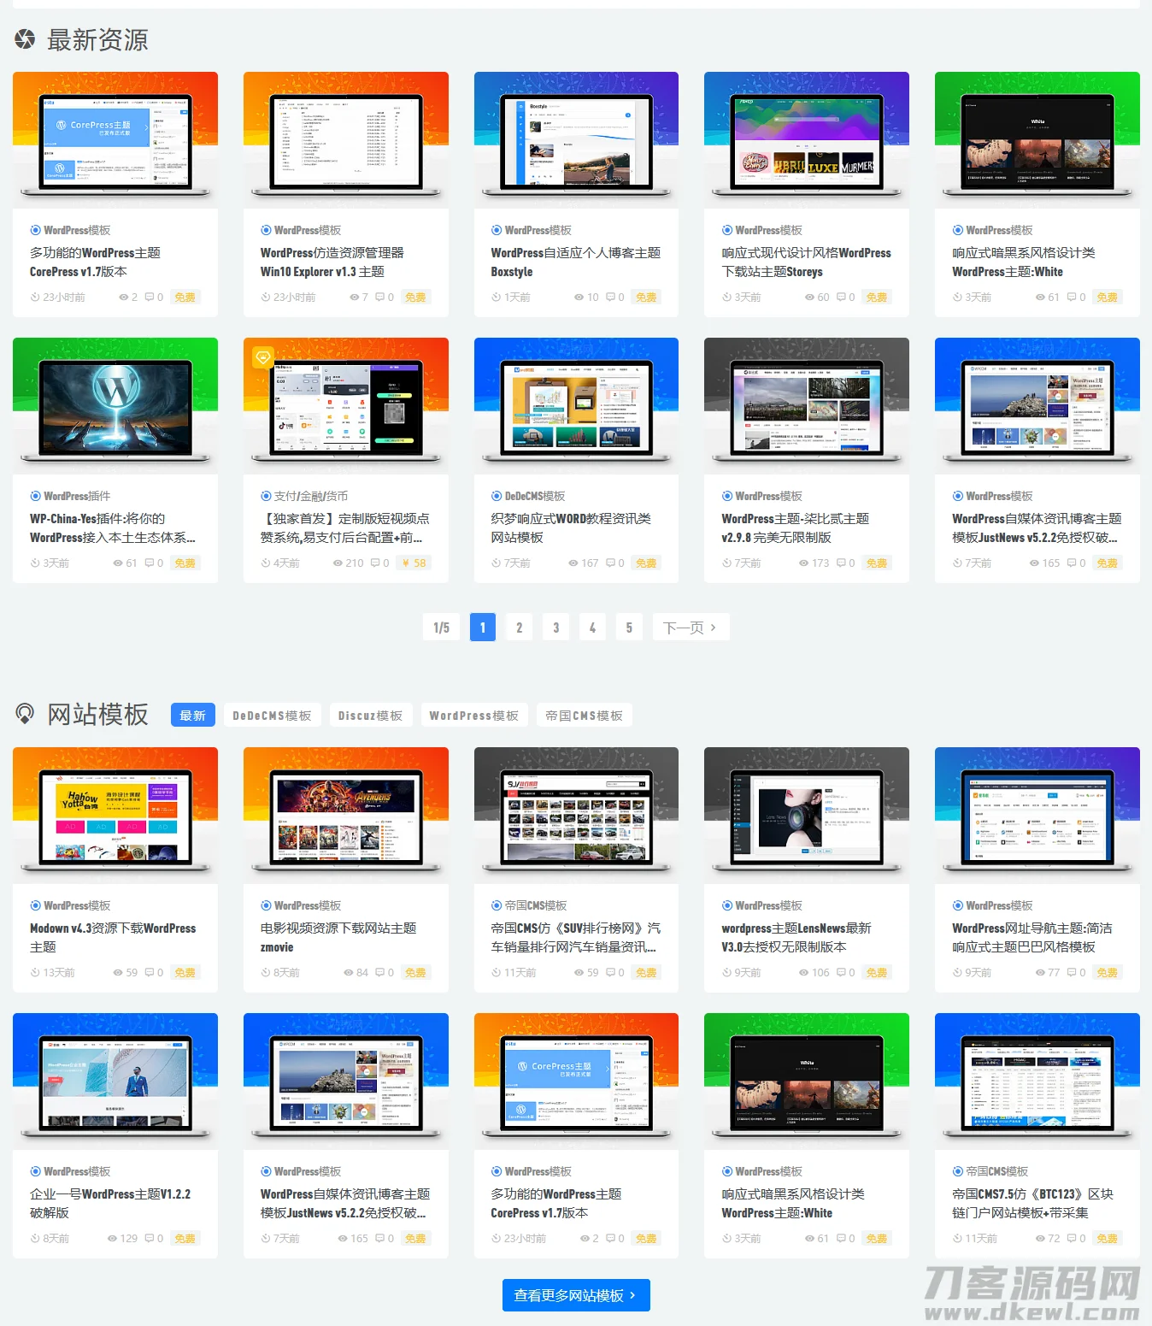The image size is (1152, 1326).
Task: Jump to page 5 in pagination
Action: point(629,628)
